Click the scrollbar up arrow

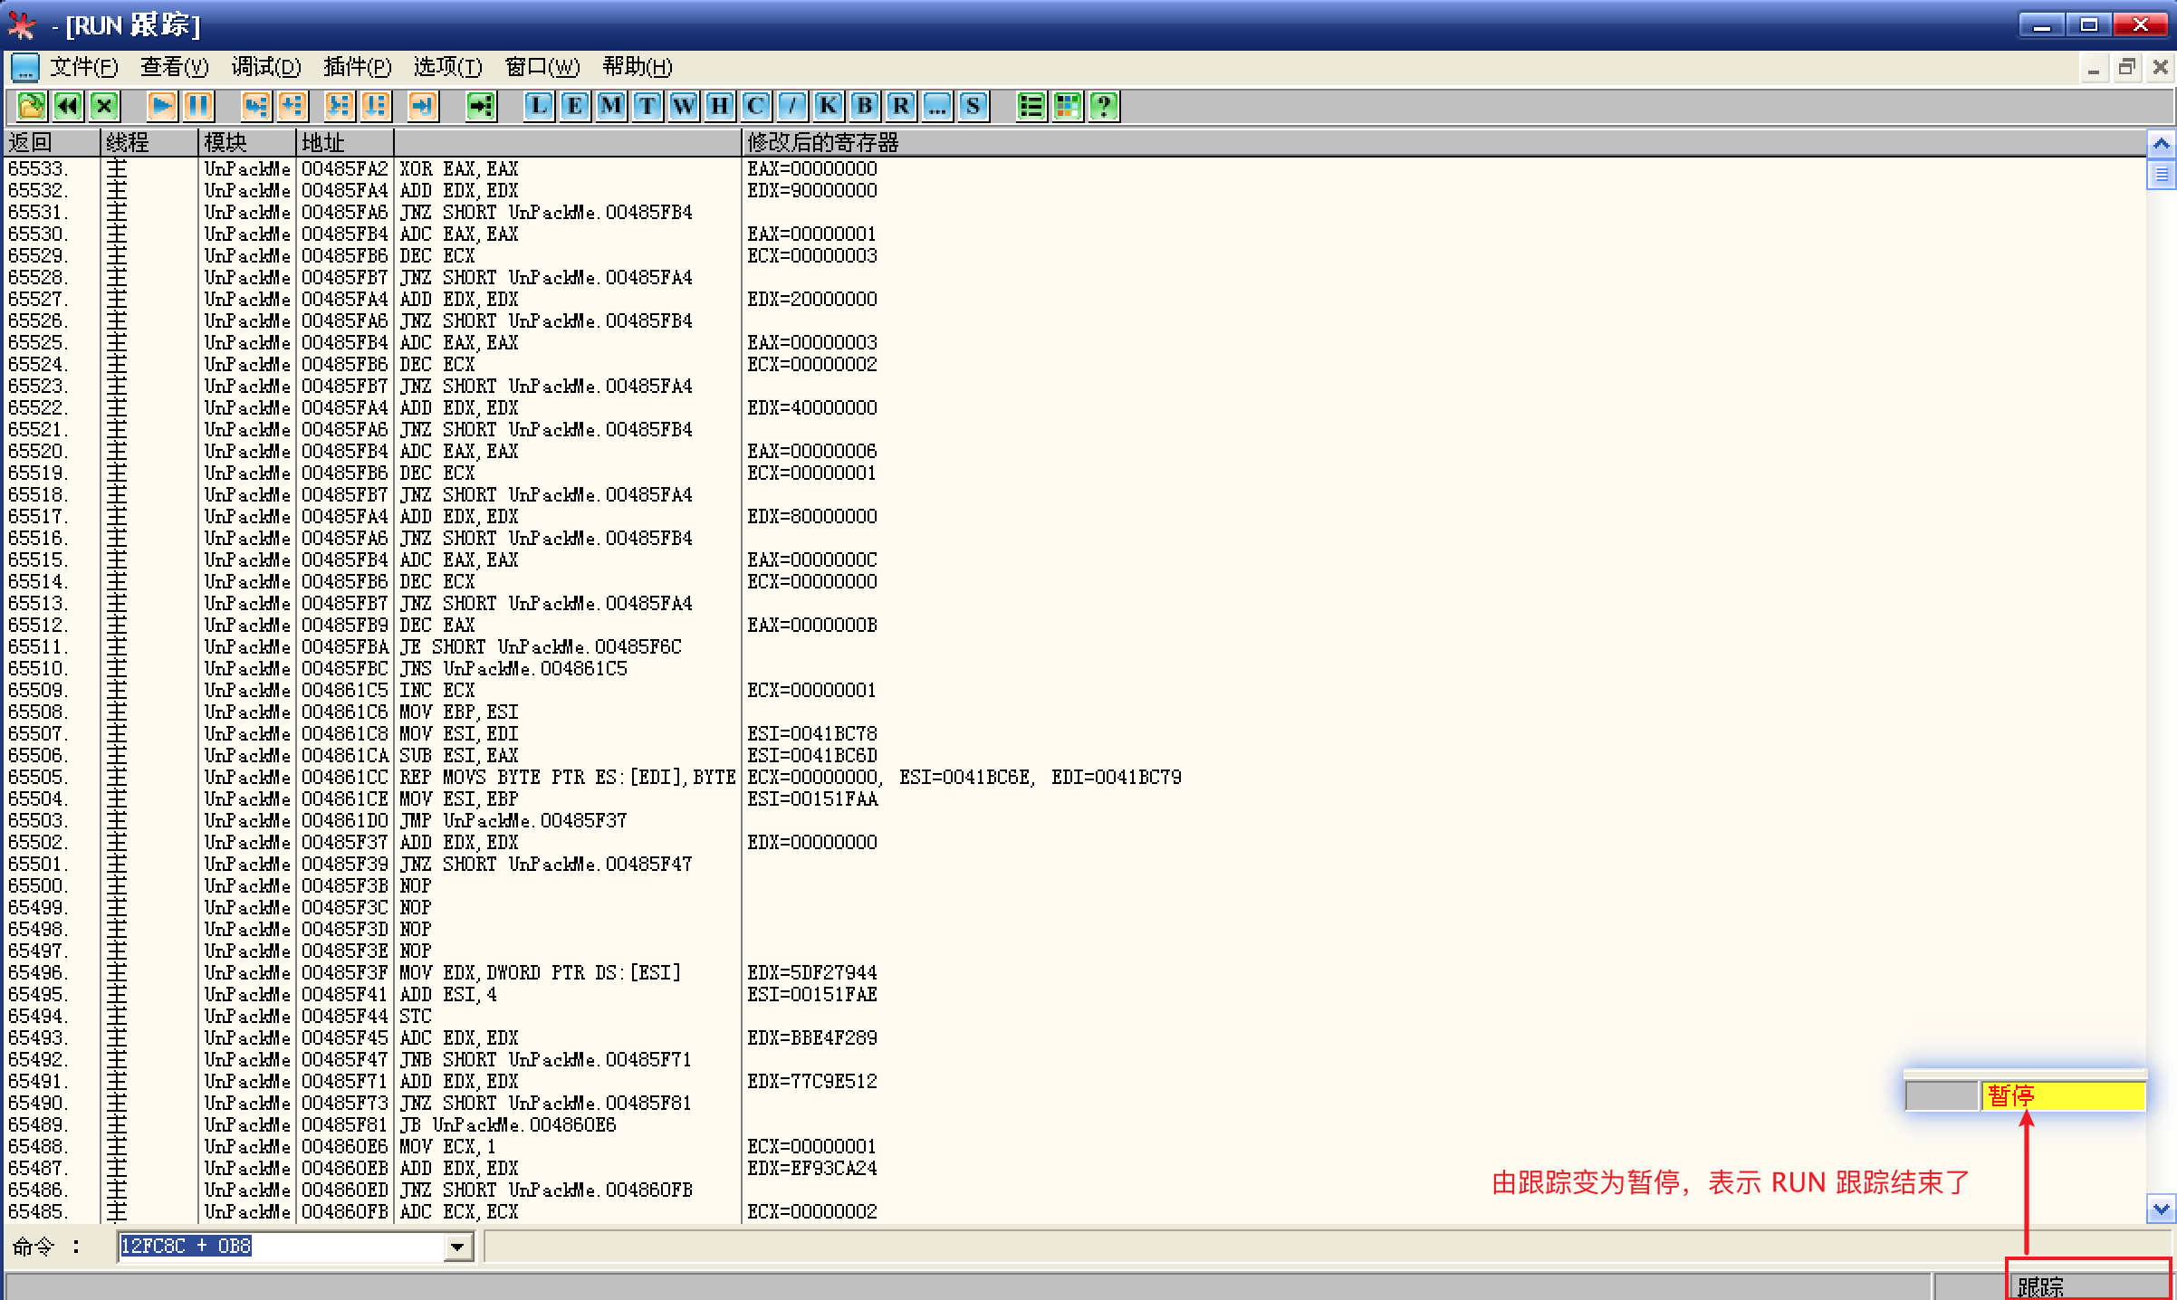[2162, 143]
